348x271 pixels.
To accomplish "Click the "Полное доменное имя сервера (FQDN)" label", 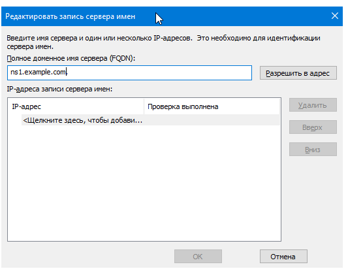I will tap(71, 58).
